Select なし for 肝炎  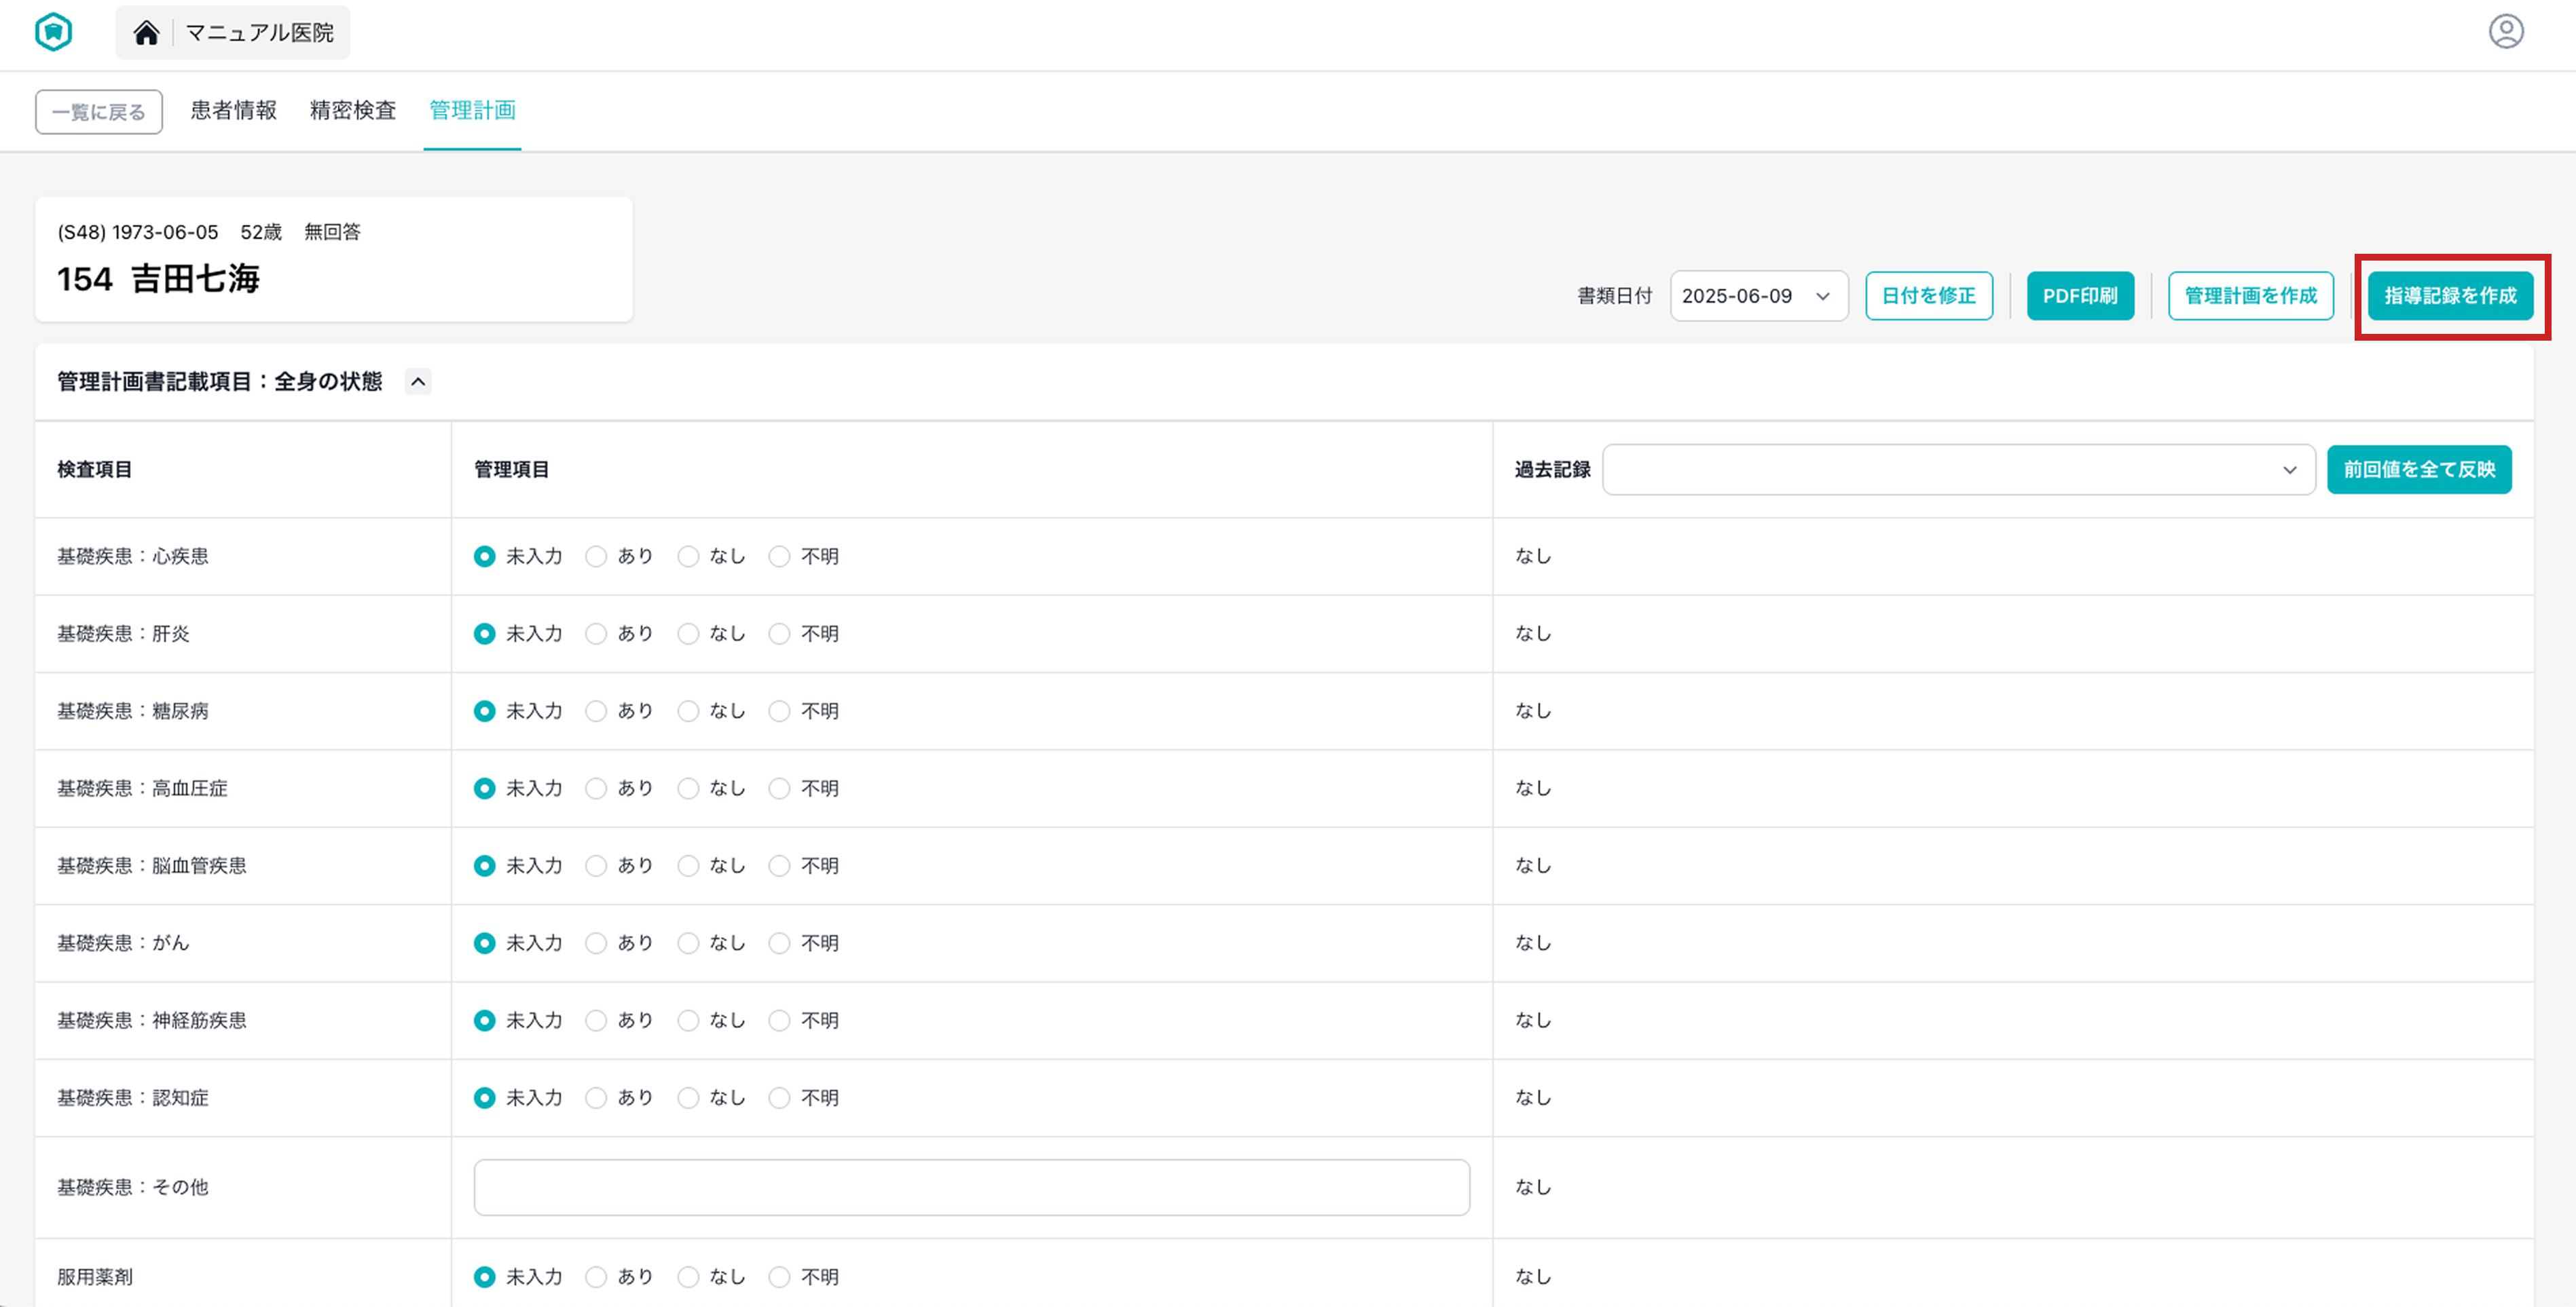point(688,634)
